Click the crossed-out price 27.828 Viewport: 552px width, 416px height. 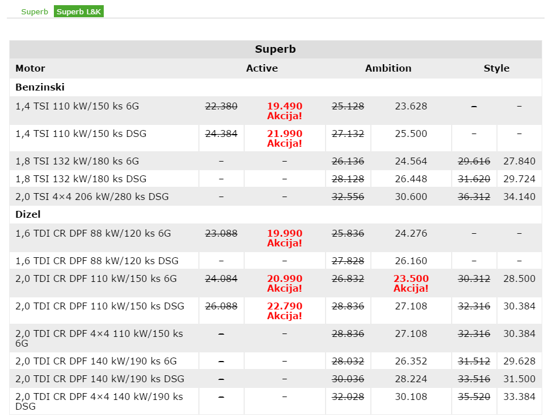348,261
